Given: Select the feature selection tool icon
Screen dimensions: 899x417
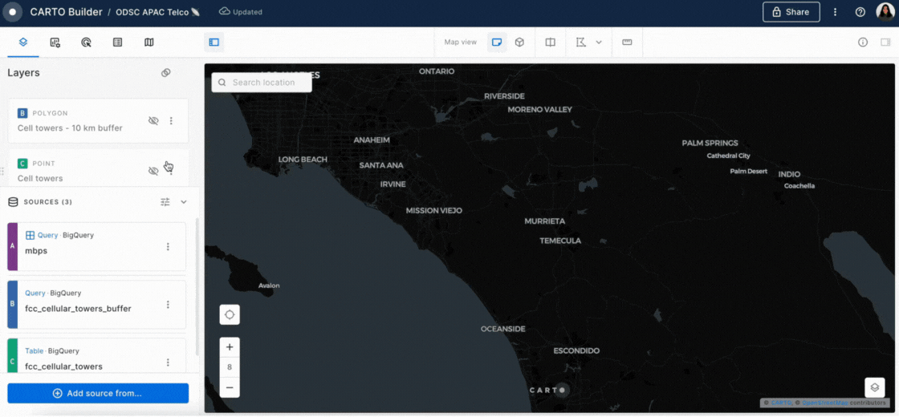Looking at the screenshot, I should pos(581,42).
